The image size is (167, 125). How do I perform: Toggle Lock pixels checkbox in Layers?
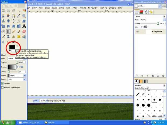point(142,27)
